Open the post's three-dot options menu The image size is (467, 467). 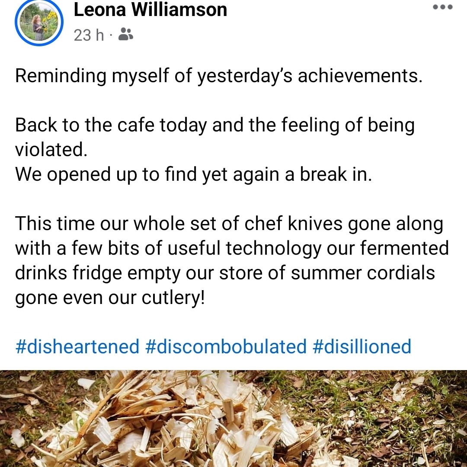[x=443, y=7]
